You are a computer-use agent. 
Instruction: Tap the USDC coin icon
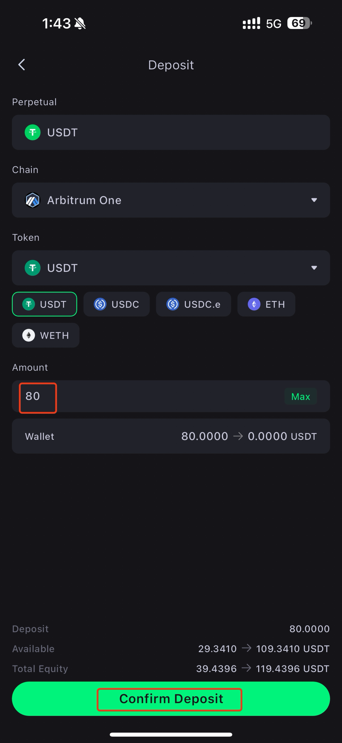click(x=100, y=304)
